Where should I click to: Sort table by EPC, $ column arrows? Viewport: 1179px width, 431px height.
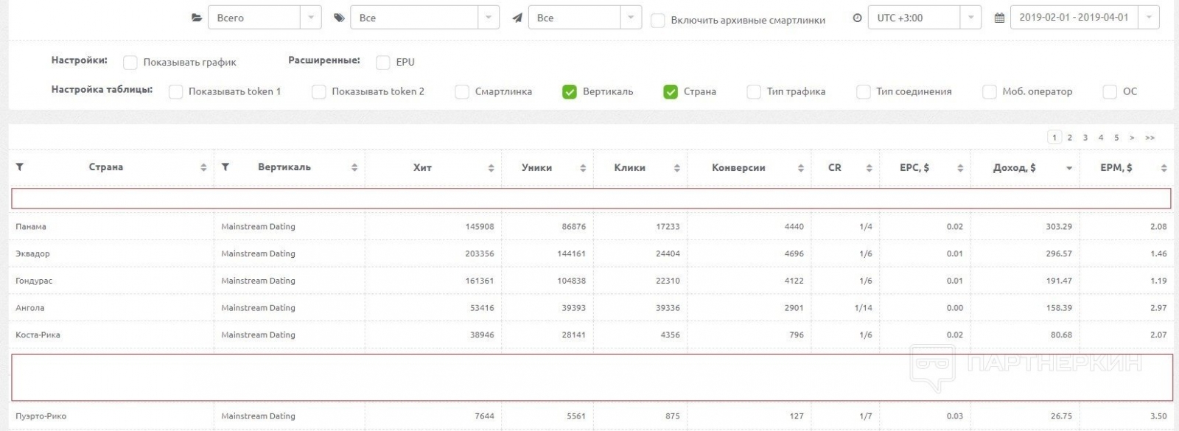[960, 168]
